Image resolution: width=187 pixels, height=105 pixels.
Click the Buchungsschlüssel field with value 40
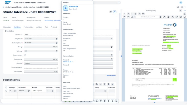(13, 91)
